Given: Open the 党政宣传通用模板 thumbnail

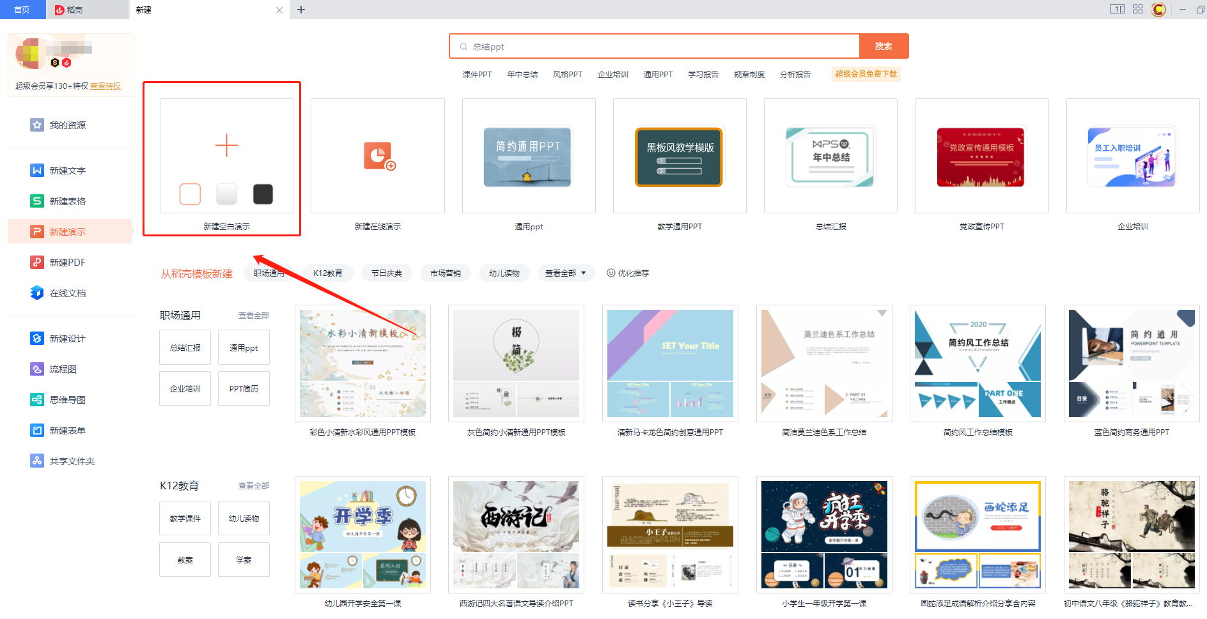Looking at the screenshot, I should (981, 157).
